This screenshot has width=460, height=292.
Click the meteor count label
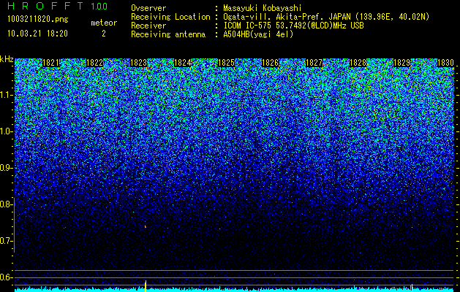point(104,23)
